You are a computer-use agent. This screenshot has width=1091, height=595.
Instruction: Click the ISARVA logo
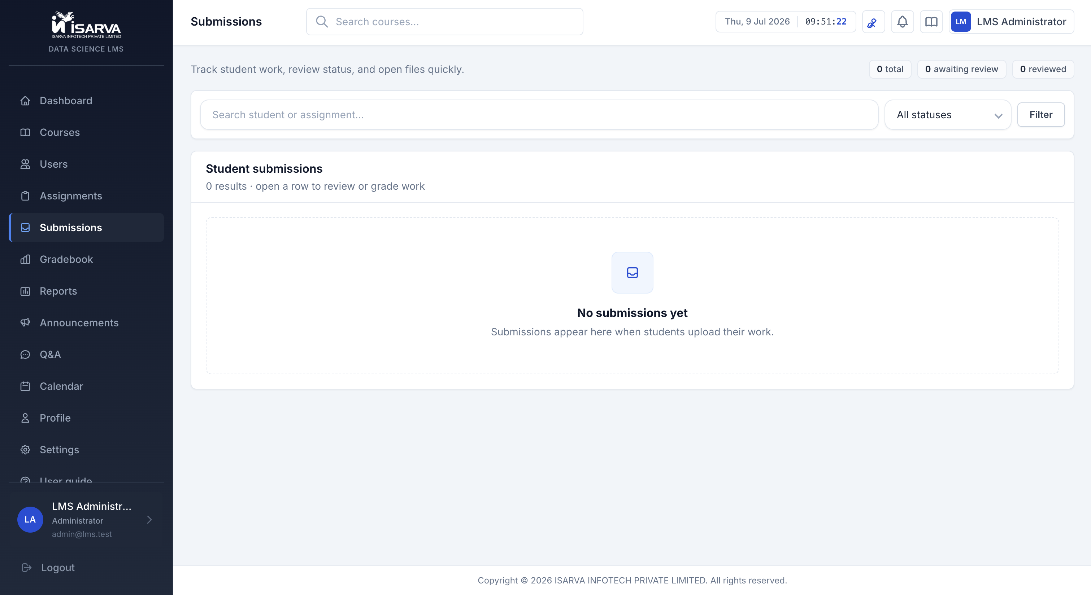click(x=86, y=25)
